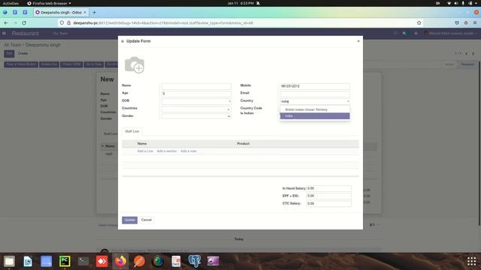Open Firefox application menu

pos(475,23)
